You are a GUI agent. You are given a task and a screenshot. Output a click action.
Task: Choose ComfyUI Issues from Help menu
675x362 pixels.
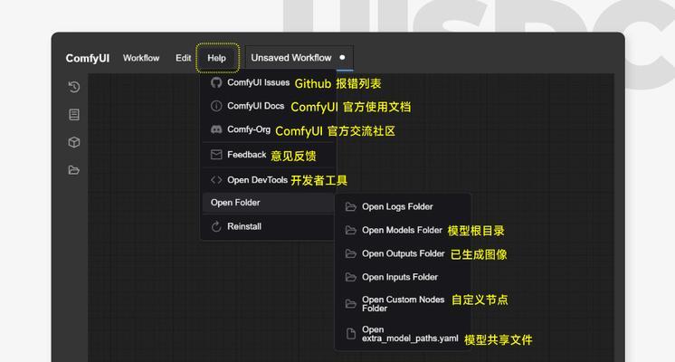tap(269, 82)
